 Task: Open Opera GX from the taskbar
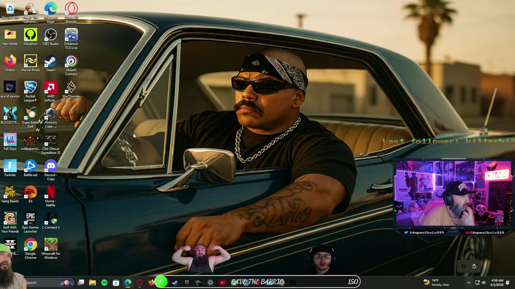pyautogui.click(x=140, y=283)
